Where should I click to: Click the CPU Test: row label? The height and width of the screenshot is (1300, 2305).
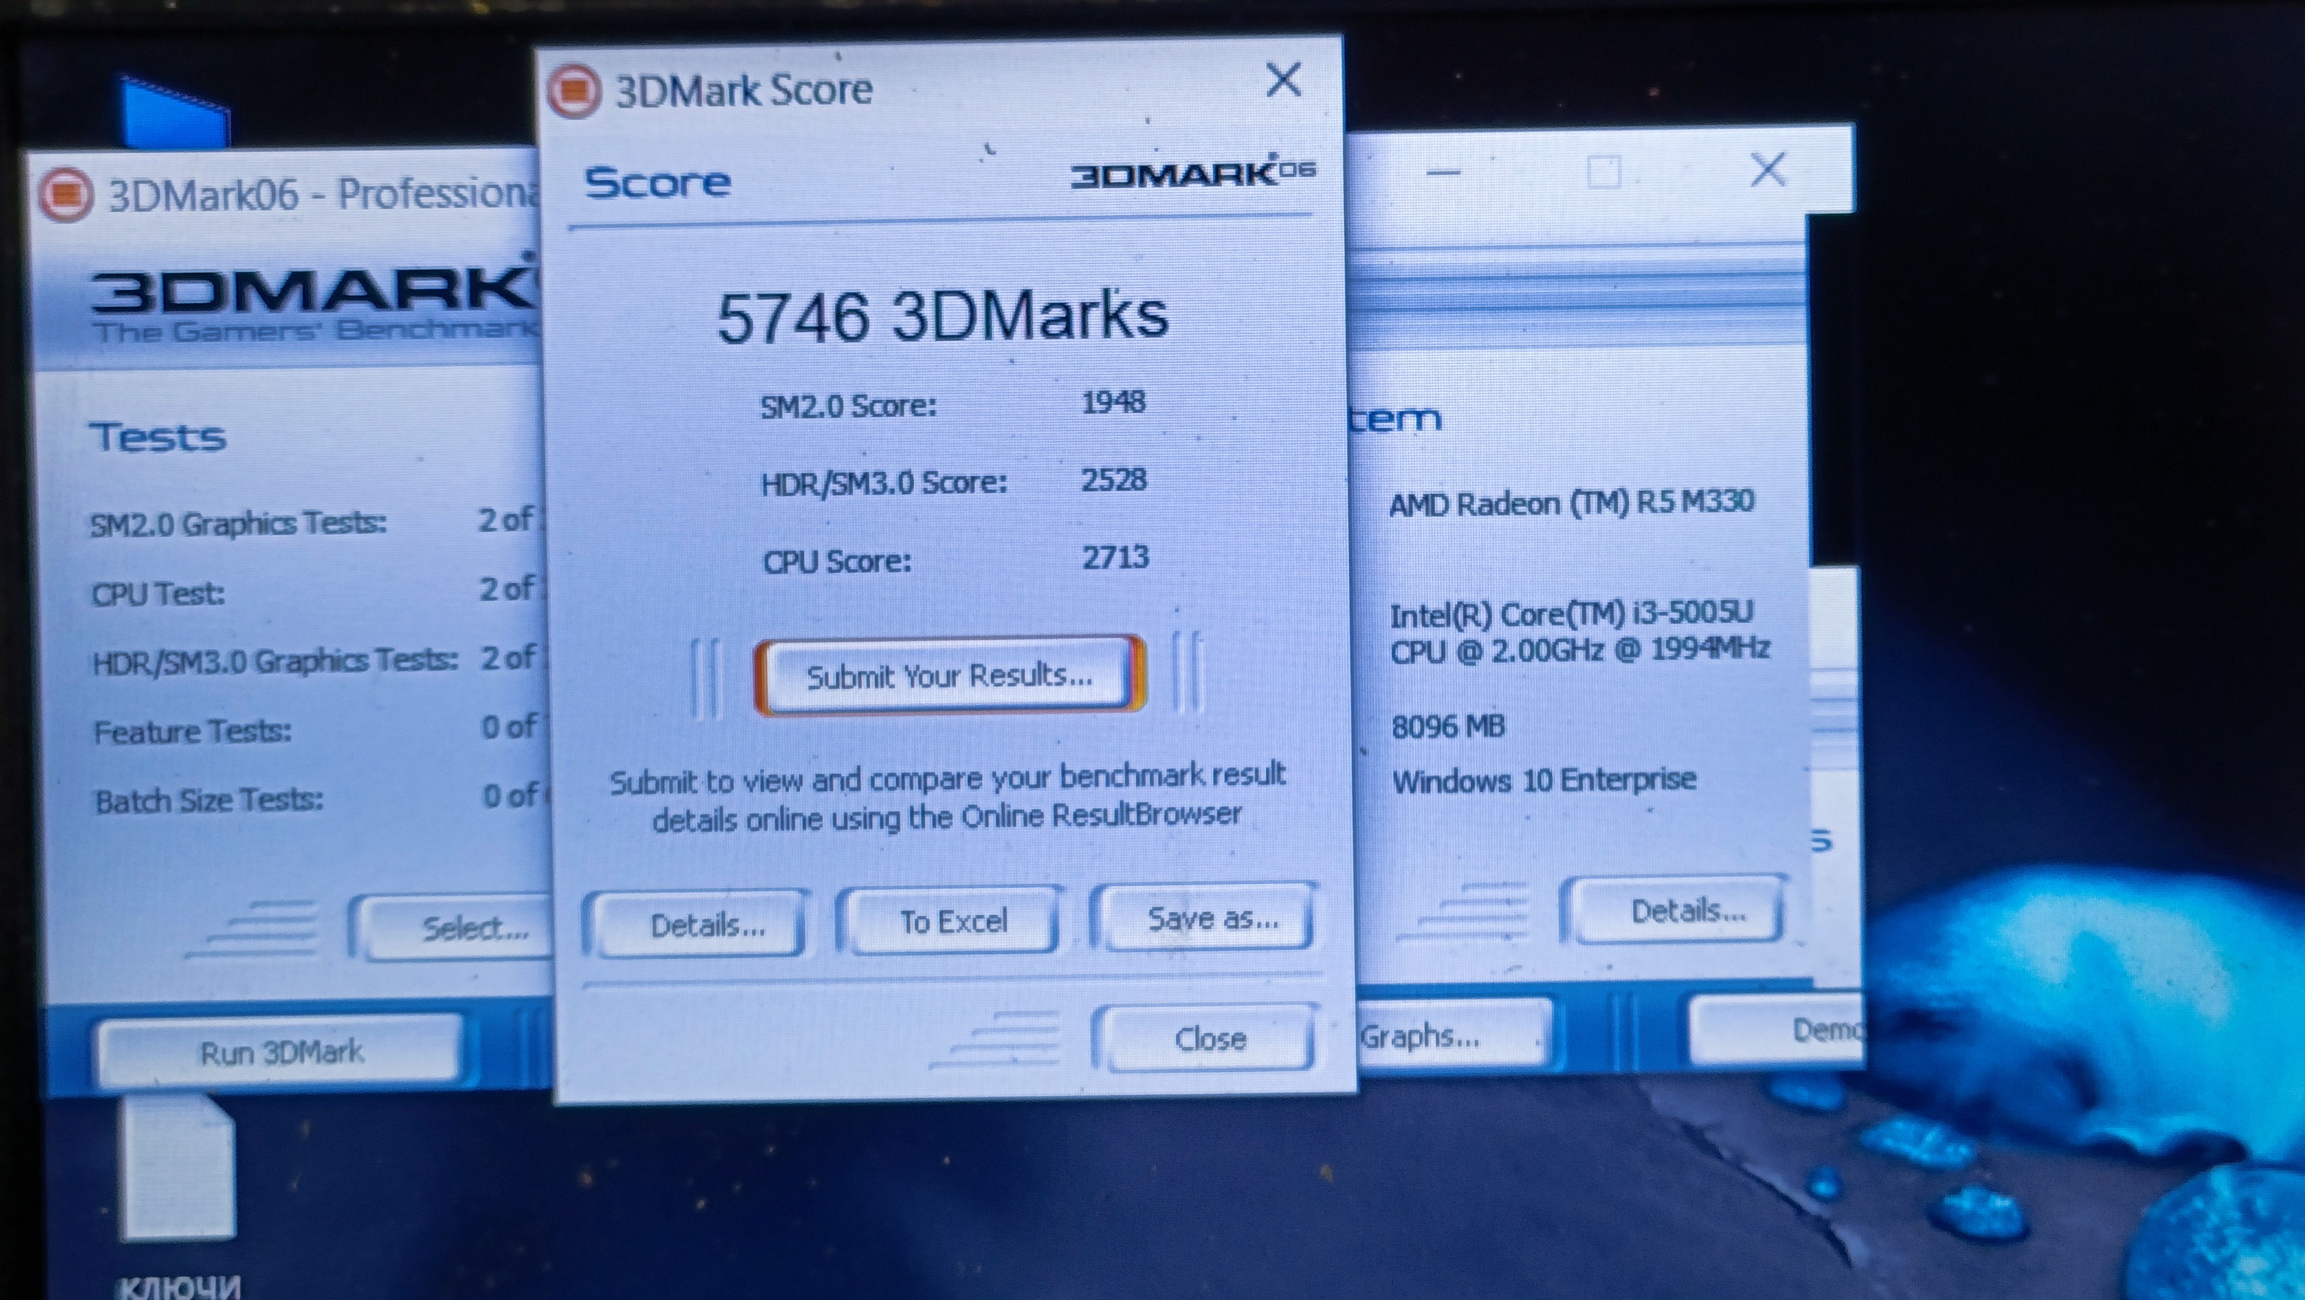coord(159,593)
